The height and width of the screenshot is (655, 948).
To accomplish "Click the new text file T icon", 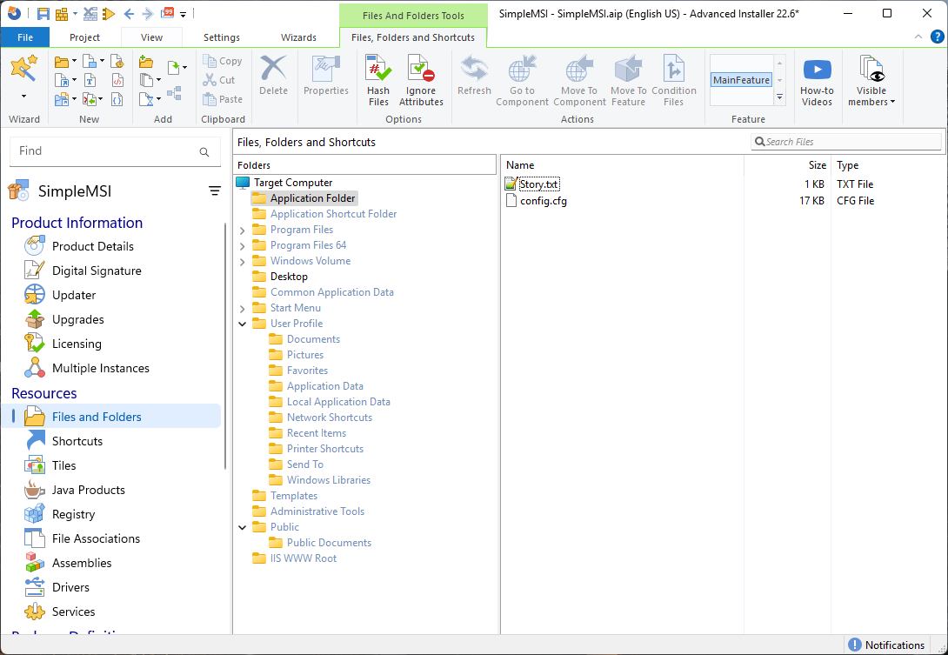I will click(x=90, y=80).
